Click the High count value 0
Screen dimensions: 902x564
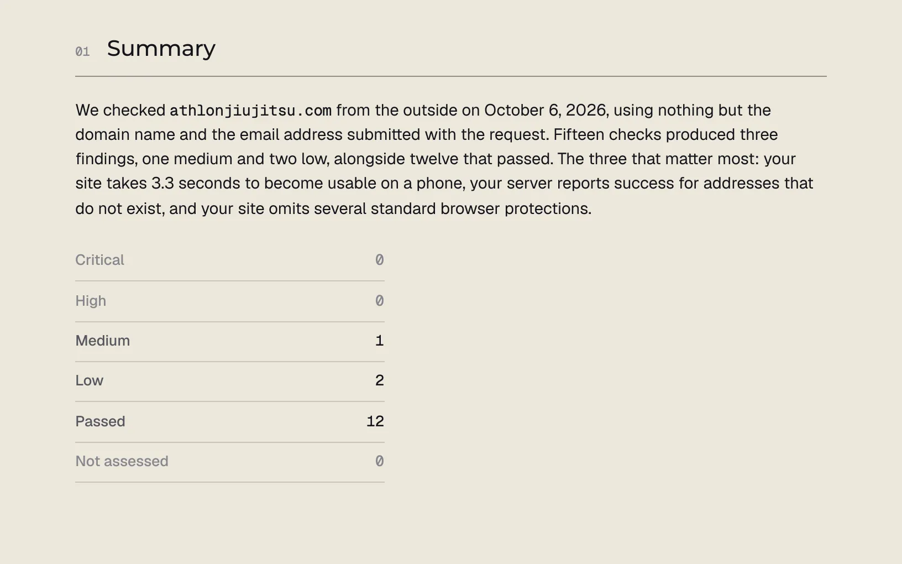pos(379,301)
